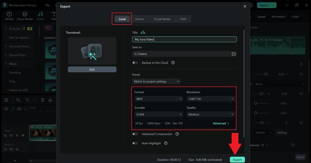The height and width of the screenshot is (163, 311).
Task: Click the Reset button in properties panel
Action: (x=300, y=157)
